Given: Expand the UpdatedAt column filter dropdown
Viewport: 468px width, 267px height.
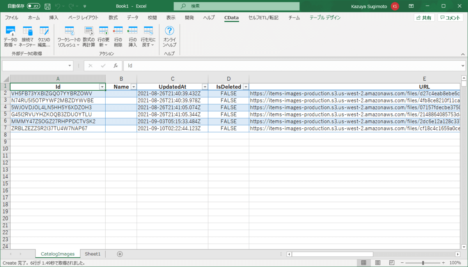Looking at the screenshot, I should [x=204, y=87].
